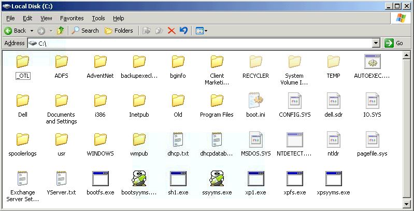Select the YServer.txt file
414x211 pixels.
click(x=61, y=183)
